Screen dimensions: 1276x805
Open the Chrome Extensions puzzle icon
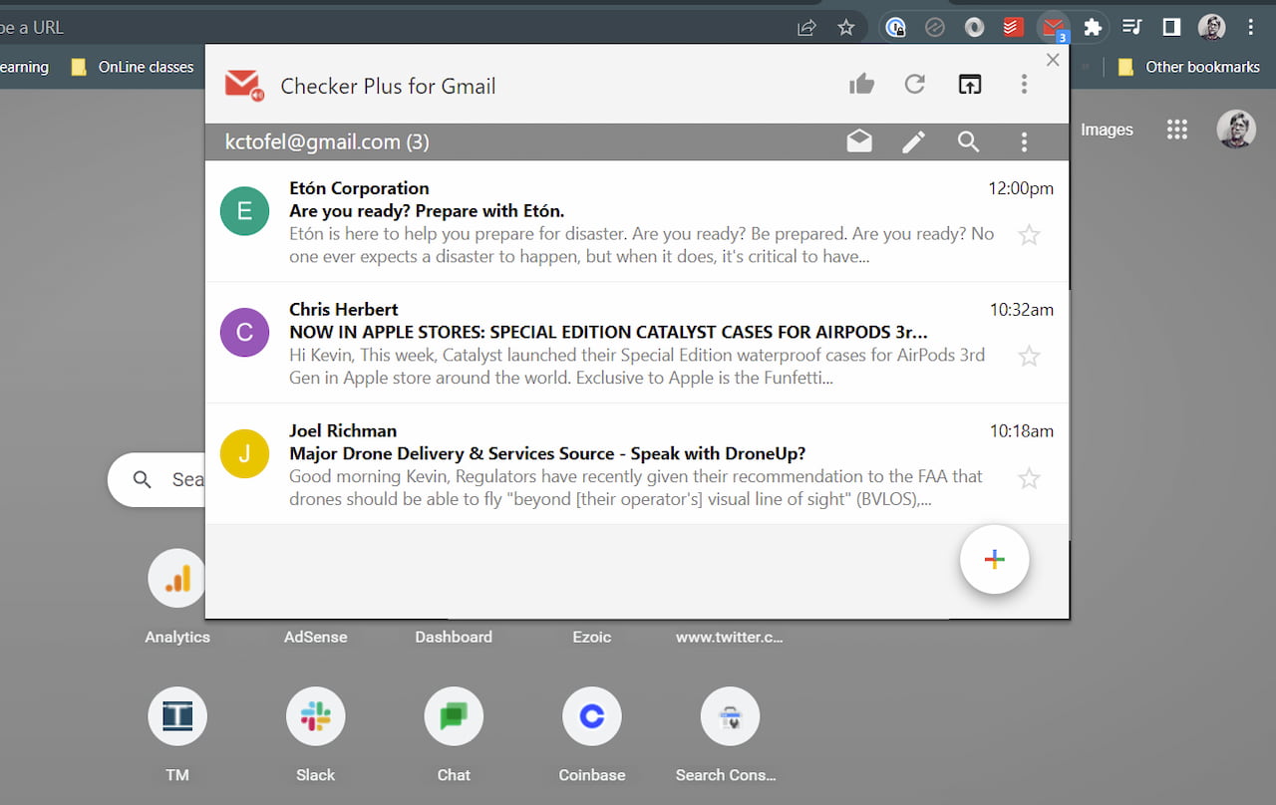click(1093, 28)
